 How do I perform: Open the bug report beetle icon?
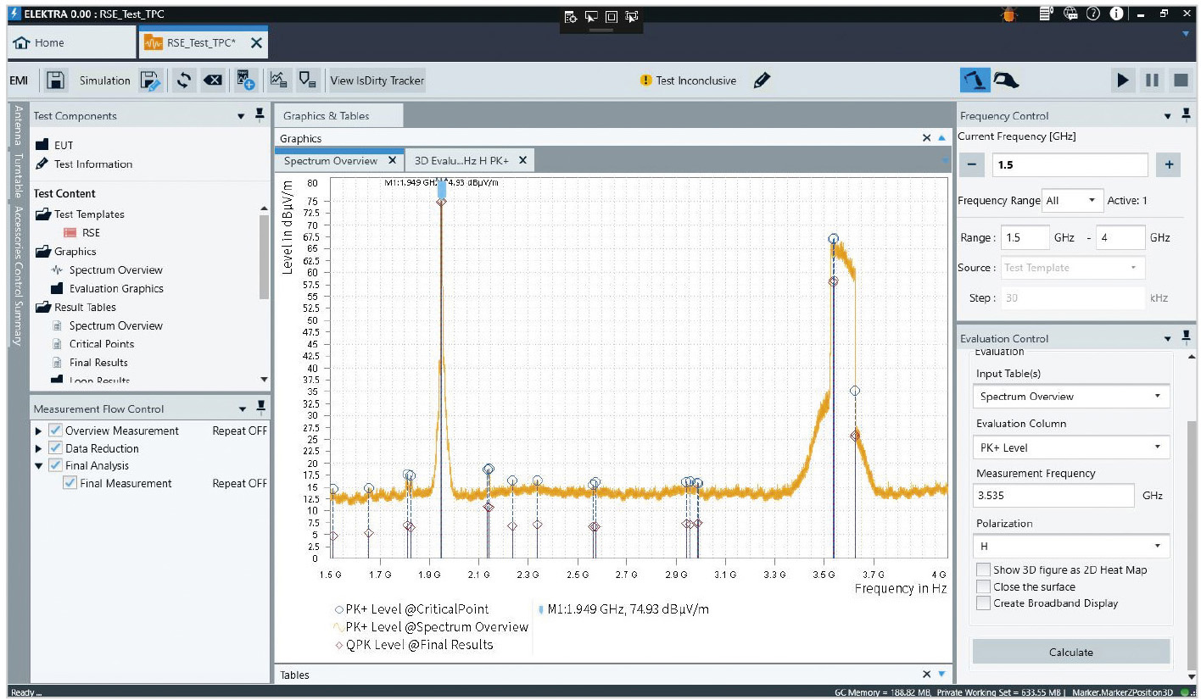[1008, 14]
